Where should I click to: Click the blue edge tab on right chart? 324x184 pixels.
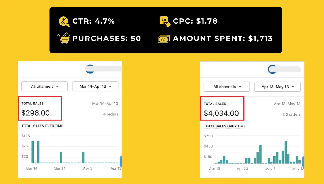point(303,162)
